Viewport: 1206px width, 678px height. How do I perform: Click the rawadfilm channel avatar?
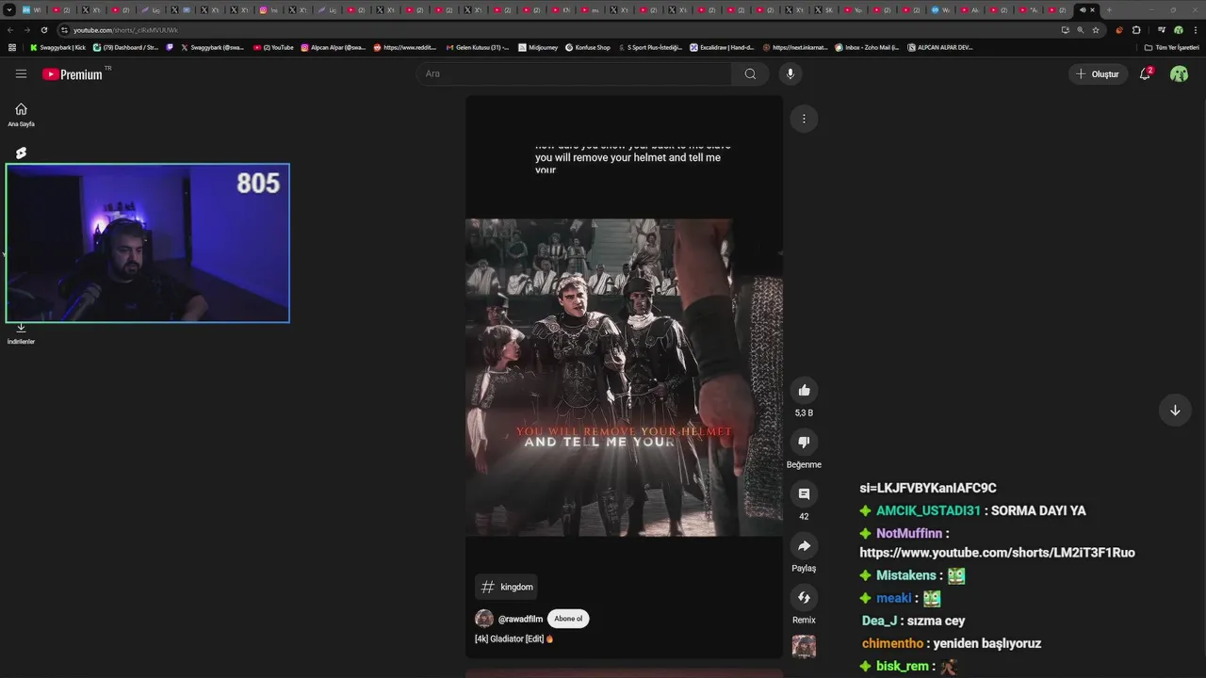click(484, 619)
